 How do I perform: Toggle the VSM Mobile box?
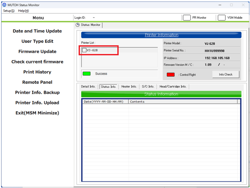(221, 18)
